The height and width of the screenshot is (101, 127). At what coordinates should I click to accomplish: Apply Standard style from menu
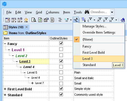tap(99, 65)
